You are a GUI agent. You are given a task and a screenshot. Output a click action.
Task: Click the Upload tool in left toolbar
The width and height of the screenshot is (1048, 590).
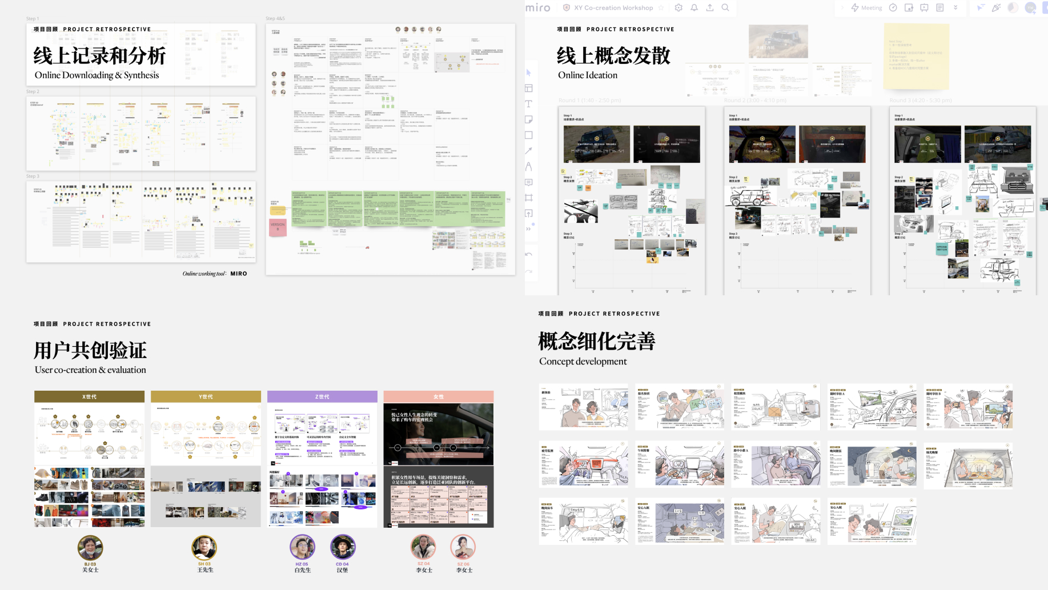pyautogui.click(x=529, y=214)
